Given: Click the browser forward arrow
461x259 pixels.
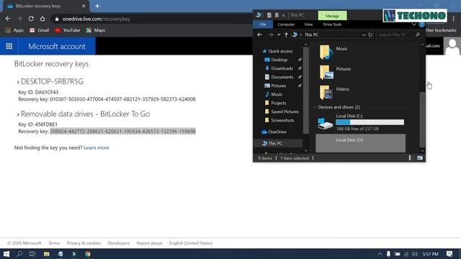Looking at the screenshot, I should pyautogui.click(x=19, y=19).
